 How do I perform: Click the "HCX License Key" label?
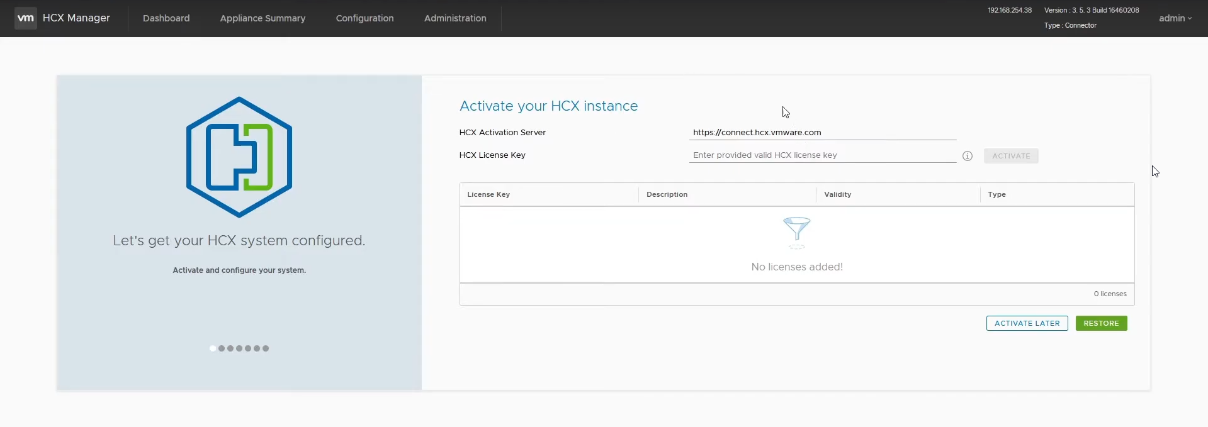(x=492, y=155)
